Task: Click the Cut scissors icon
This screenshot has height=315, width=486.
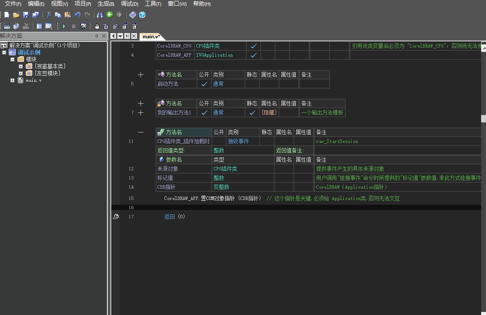Action: click(49, 15)
